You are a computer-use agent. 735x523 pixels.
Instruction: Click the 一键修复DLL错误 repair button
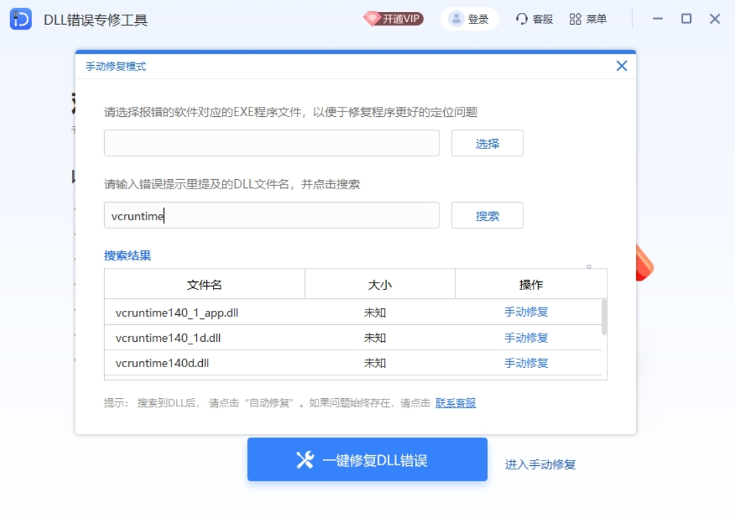point(367,461)
